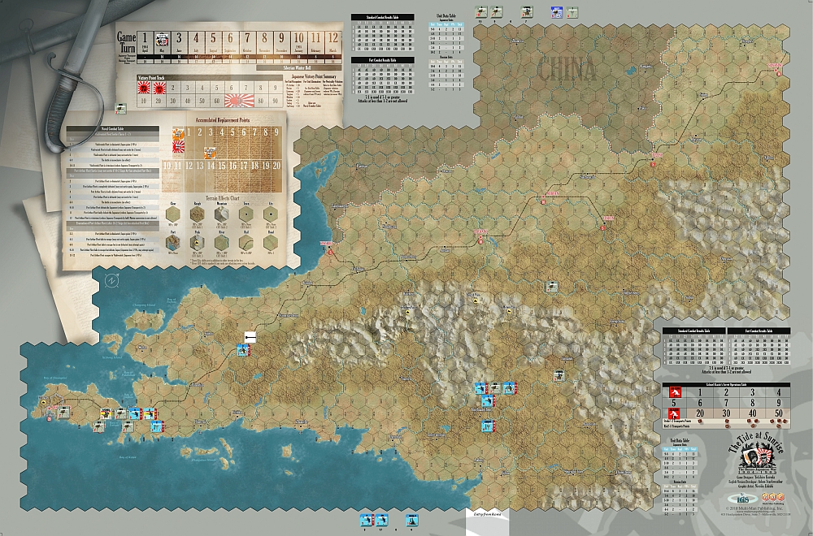Select the blue counter just beneath the eastern row of three
813x536 pixels.
point(487,400)
